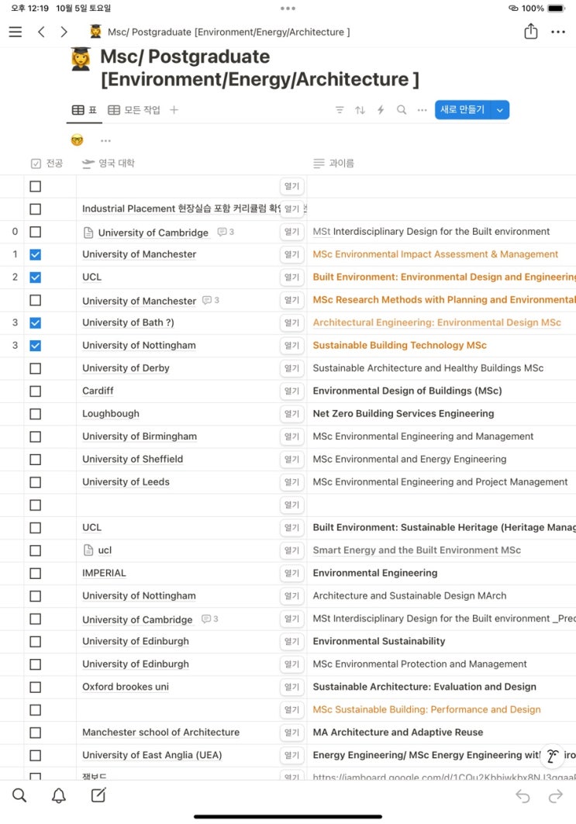
Task: Open page icon beside ucl row
Action: [88, 550]
